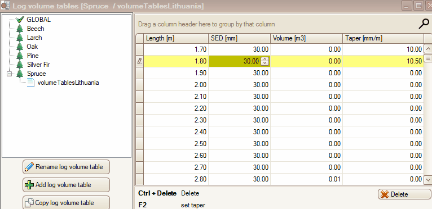Select Length cell 1.70
Screen dimensions: 432x209
point(176,49)
